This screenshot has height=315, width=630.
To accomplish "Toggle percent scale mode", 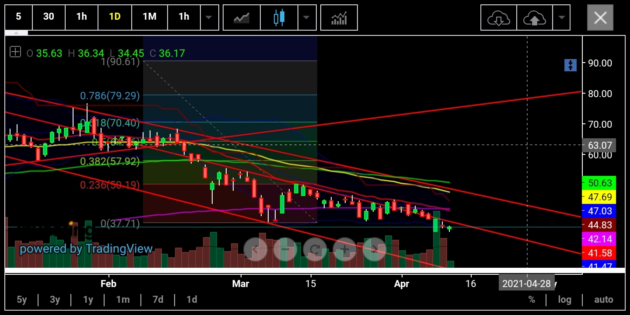I will [x=532, y=300].
